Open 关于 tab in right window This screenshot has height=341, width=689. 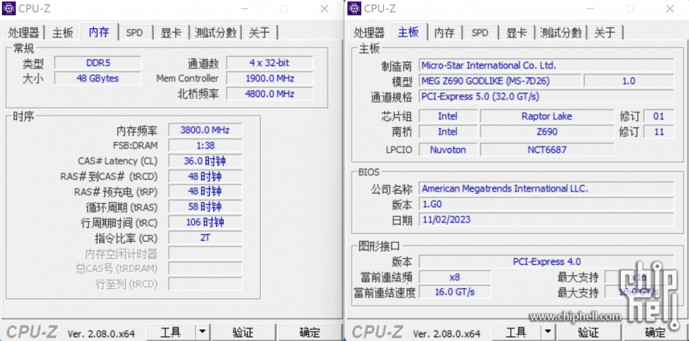click(x=605, y=33)
